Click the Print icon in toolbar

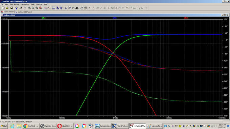point(85,8)
